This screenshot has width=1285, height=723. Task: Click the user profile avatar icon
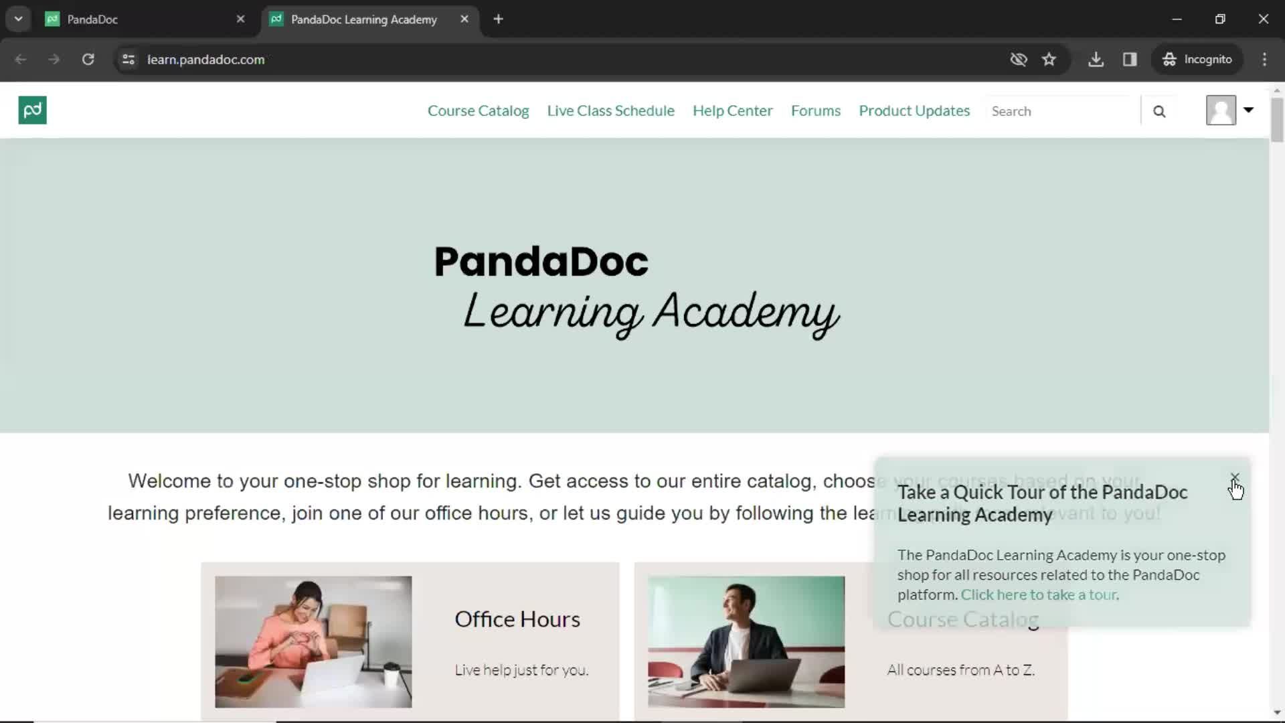[1221, 110]
